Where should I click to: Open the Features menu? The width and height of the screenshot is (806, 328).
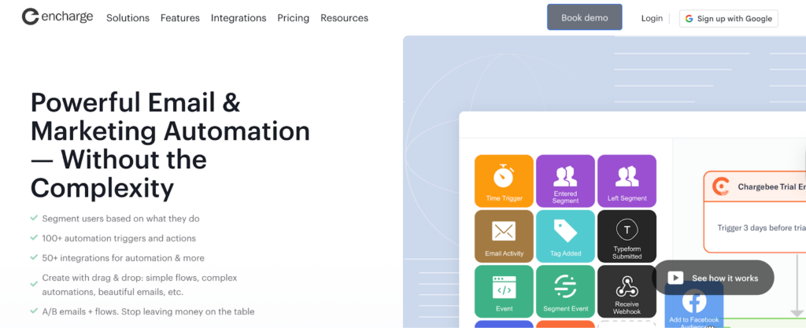click(x=179, y=18)
